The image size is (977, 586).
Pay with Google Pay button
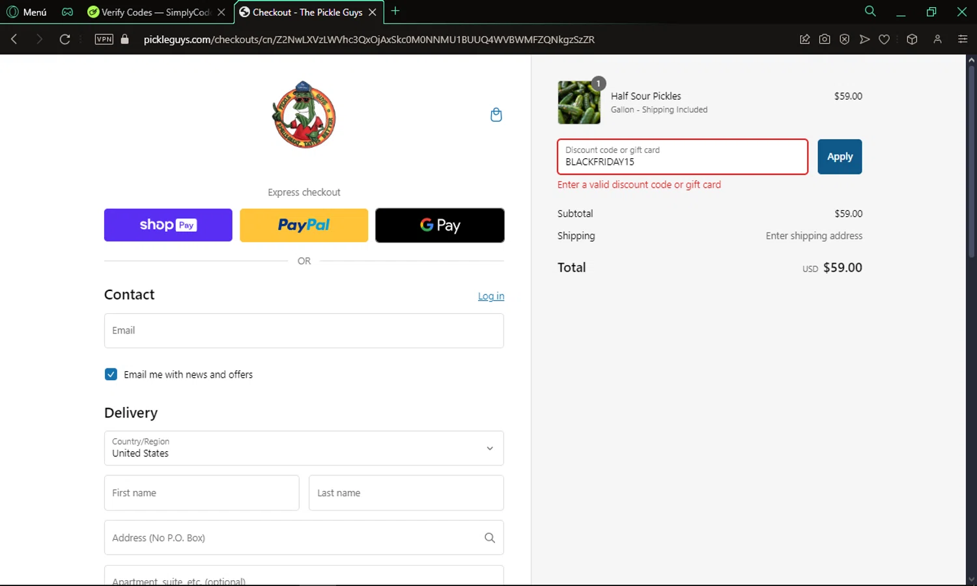point(440,225)
